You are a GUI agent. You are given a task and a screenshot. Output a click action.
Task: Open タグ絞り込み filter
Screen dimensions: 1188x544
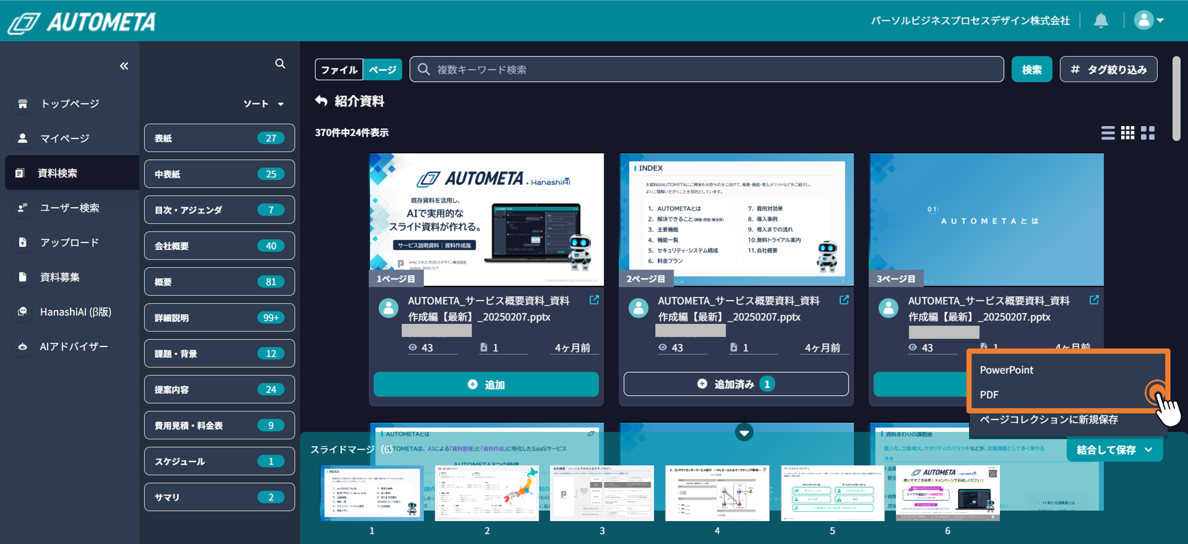[1108, 70]
